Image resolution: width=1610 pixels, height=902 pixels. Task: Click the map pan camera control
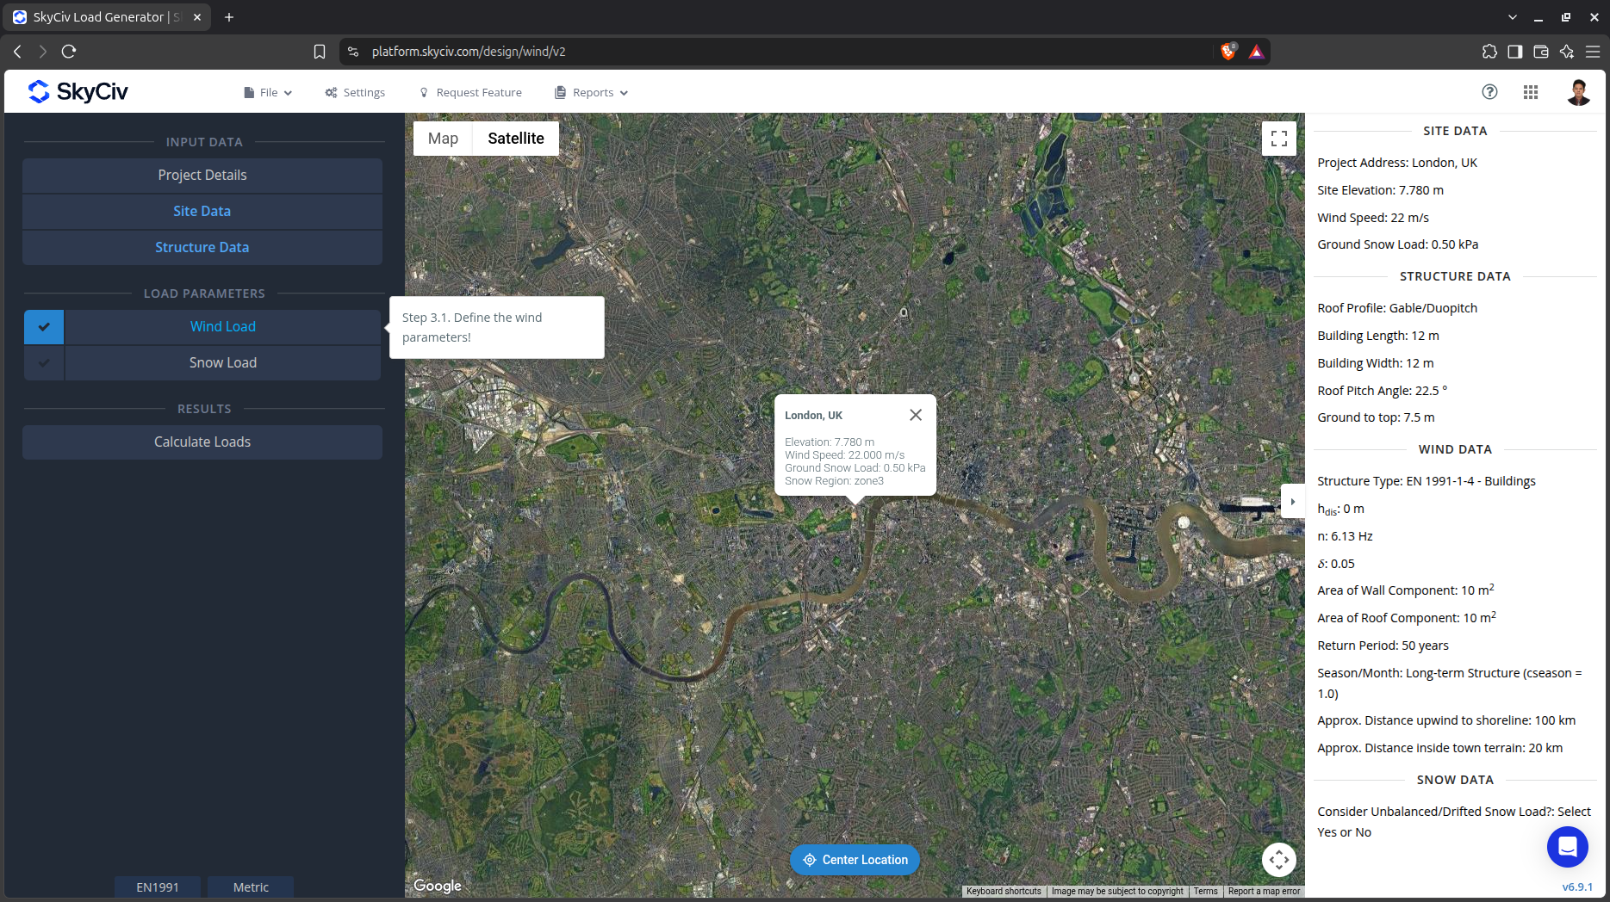tap(1279, 859)
